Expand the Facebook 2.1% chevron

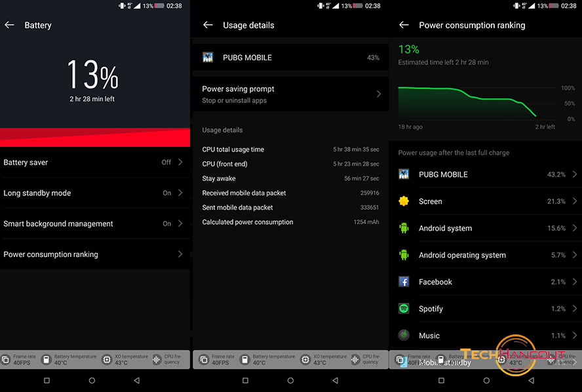575,282
